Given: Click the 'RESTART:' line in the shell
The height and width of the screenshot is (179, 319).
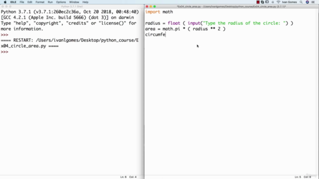Looking at the screenshot, I should [70, 40].
